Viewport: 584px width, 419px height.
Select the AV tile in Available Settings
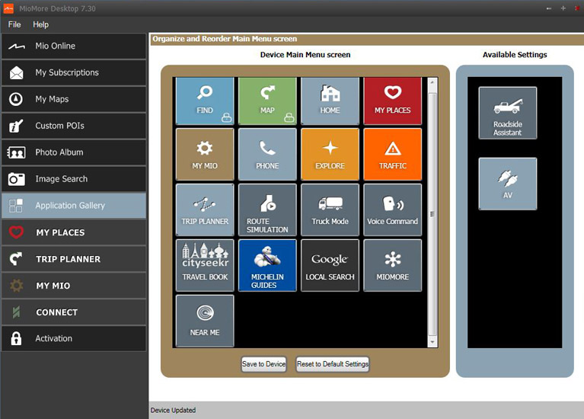508,184
